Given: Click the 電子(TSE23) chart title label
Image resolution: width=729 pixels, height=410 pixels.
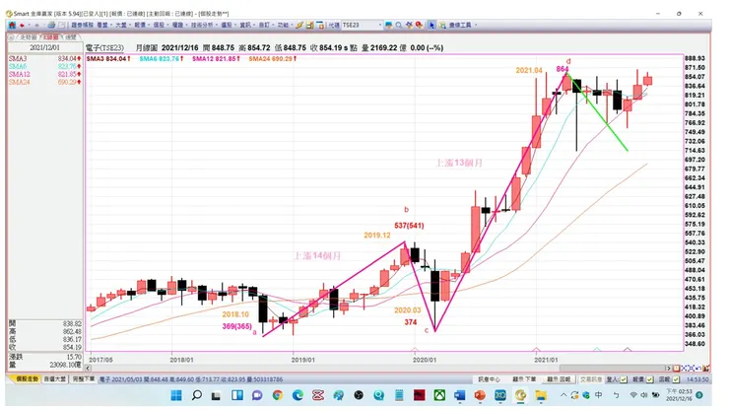Looking at the screenshot, I should click(105, 47).
